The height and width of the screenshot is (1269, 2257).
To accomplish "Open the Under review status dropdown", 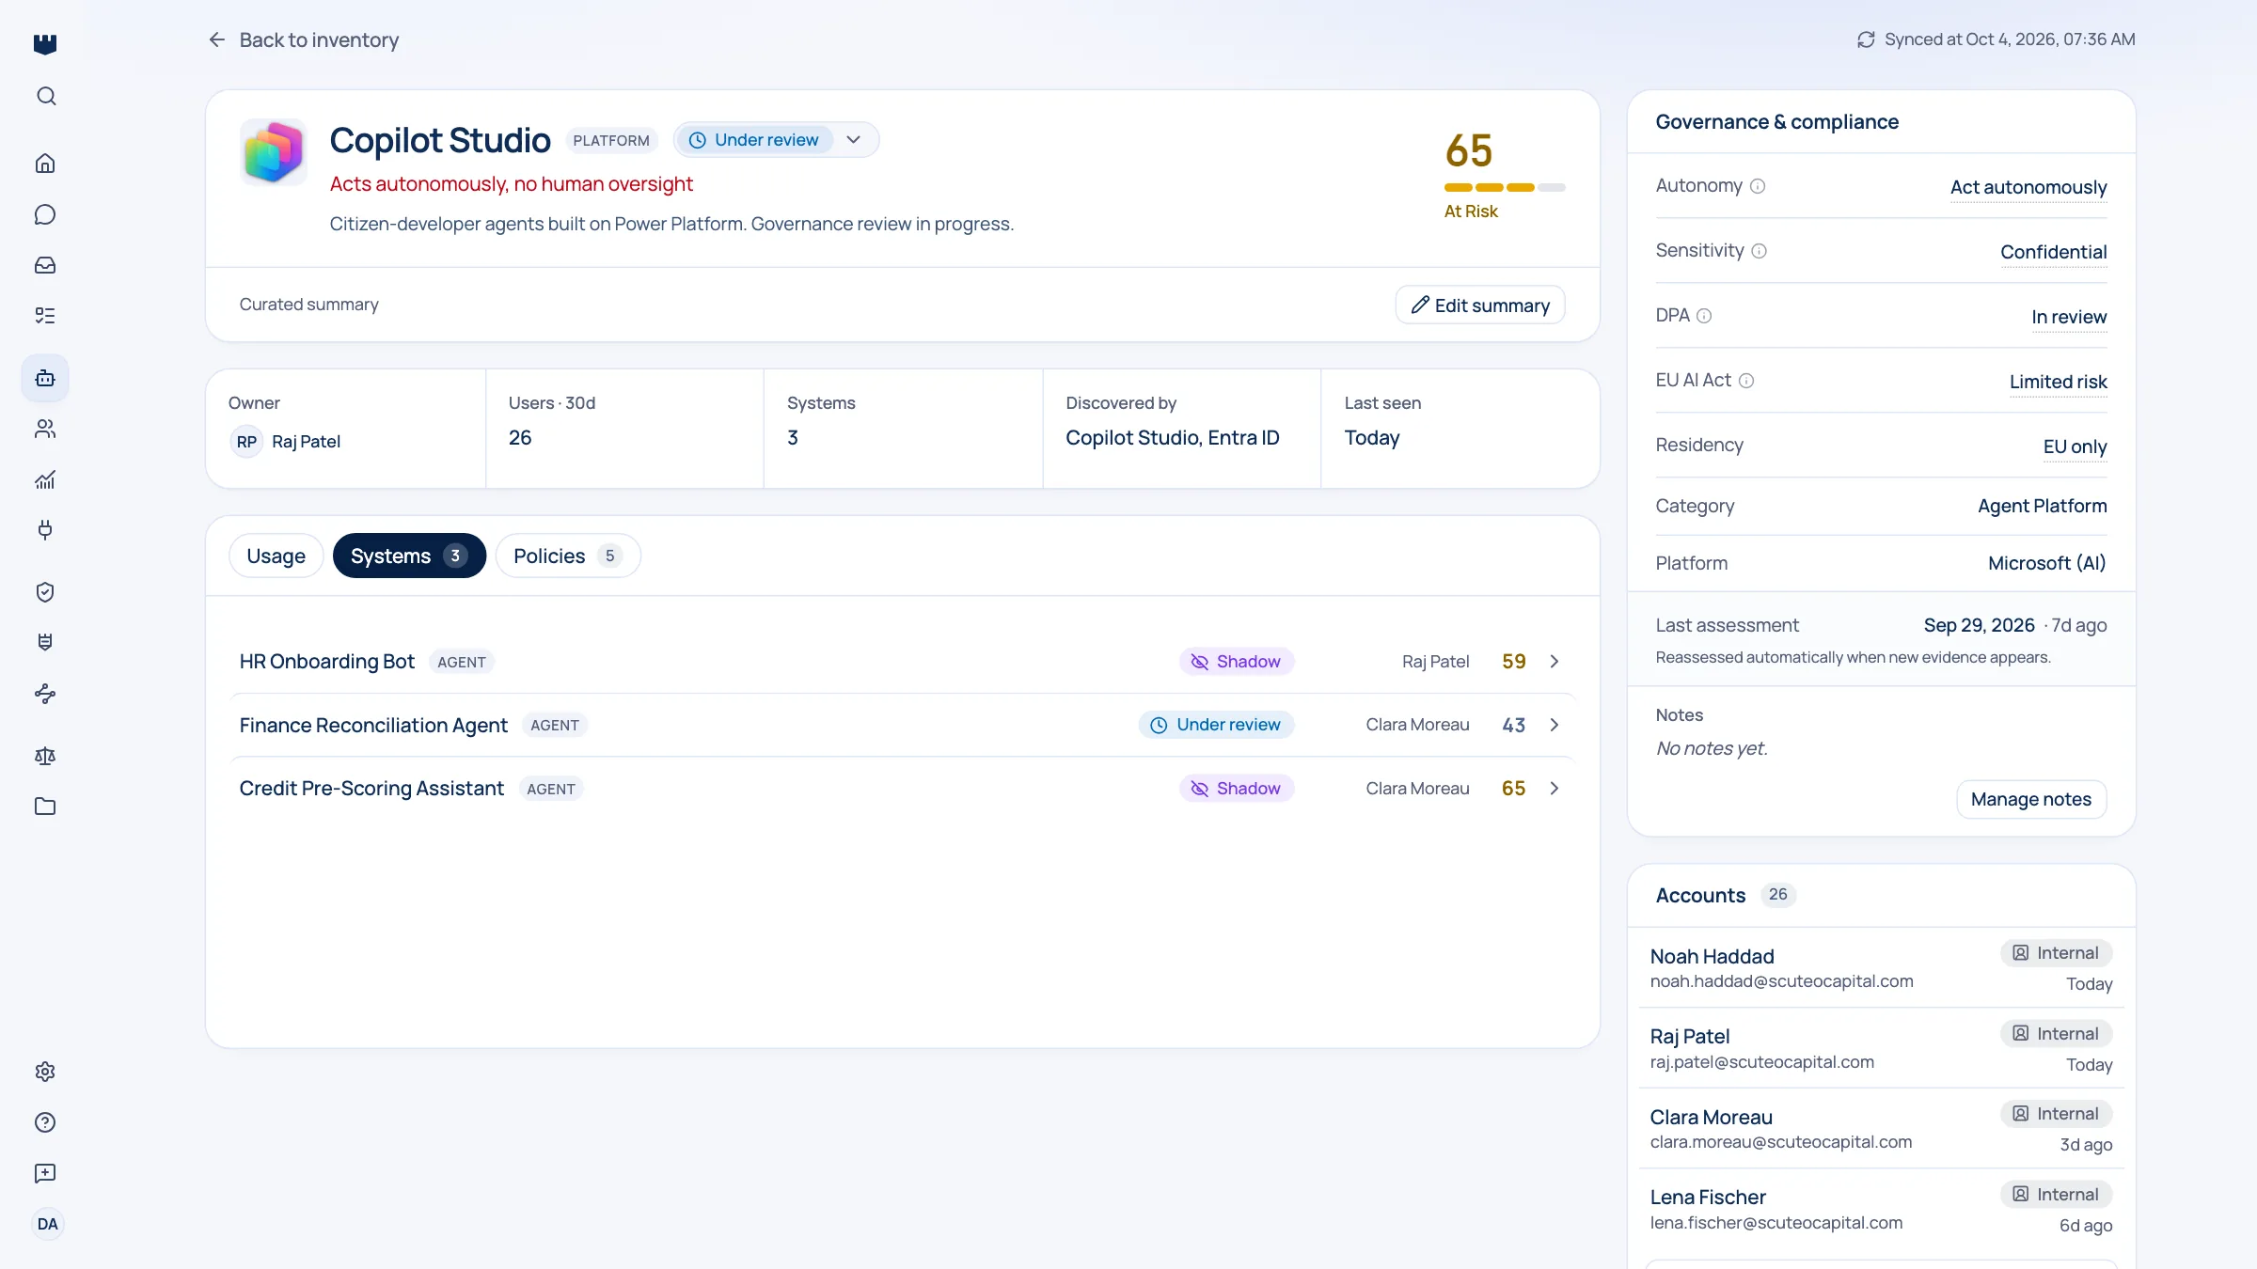I will (x=776, y=140).
